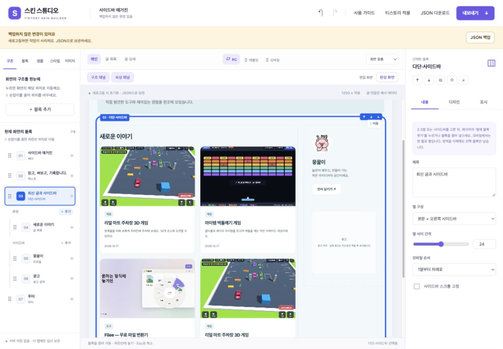Open the 화면 맞춤 zoom dropdown
The height and width of the screenshot is (349, 503).
pos(382,59)
